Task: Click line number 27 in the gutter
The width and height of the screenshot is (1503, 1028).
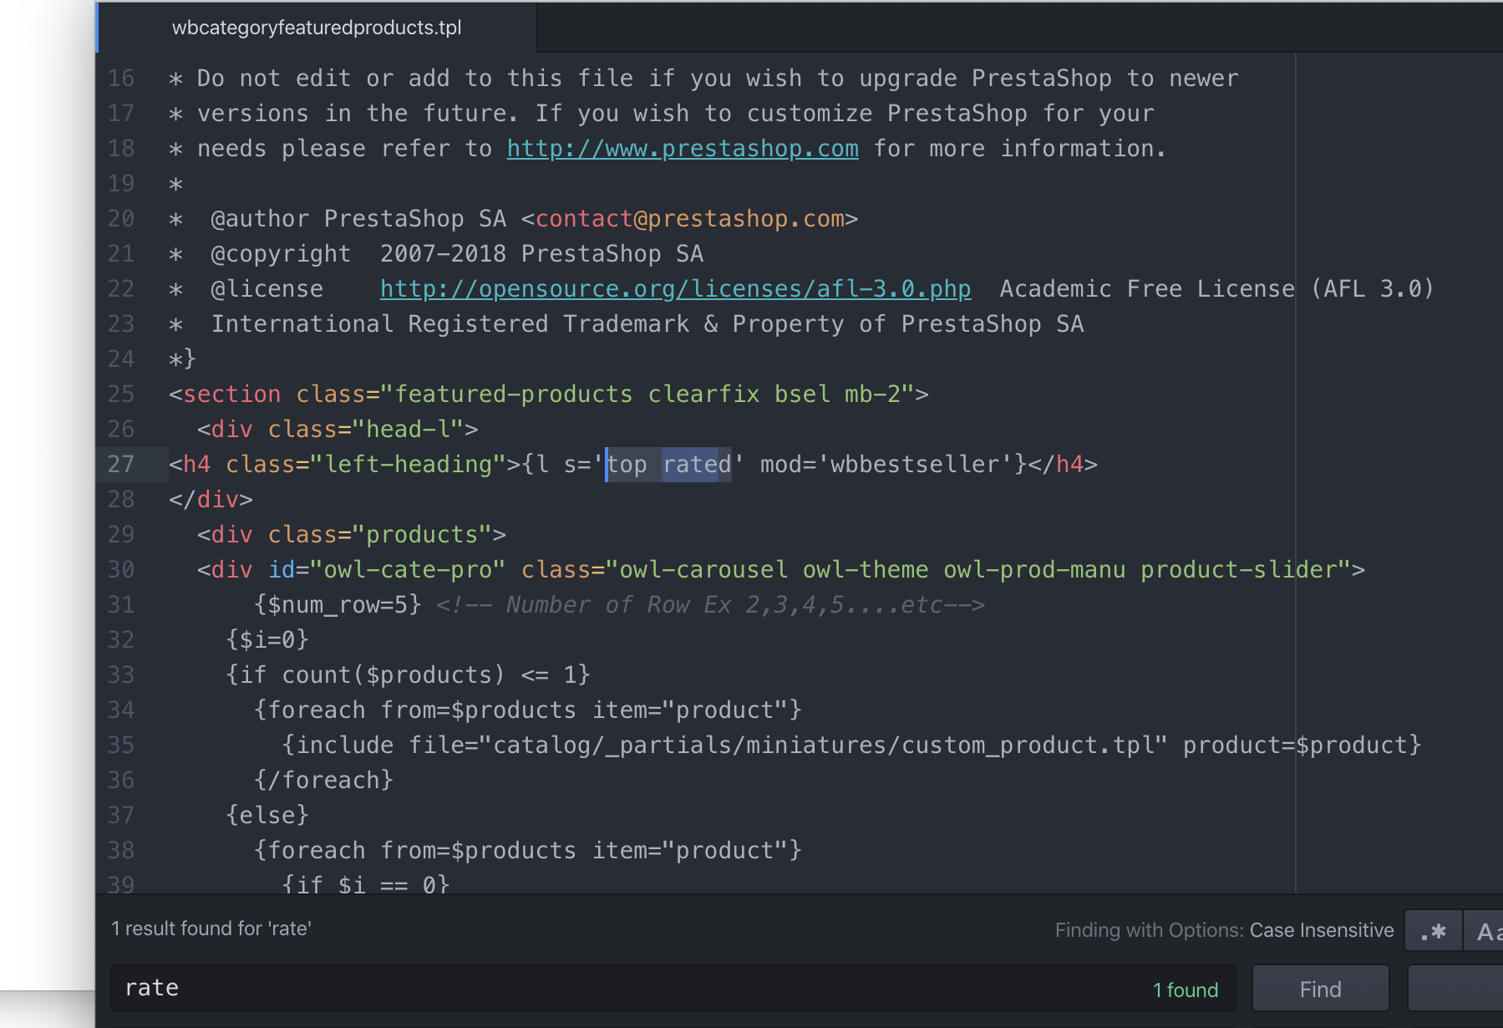Action: click(121, 465)
